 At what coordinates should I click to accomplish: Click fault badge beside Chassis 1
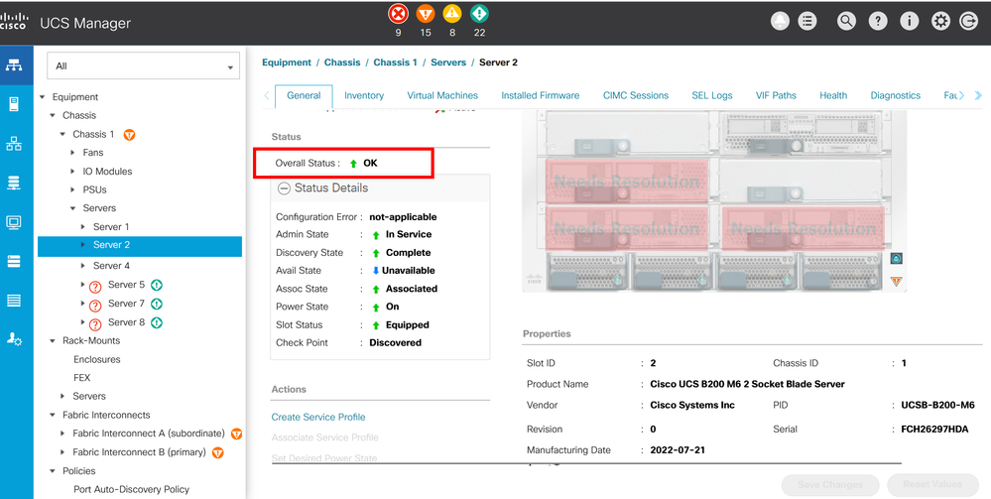pyautogui.click(x=129, y=134)
